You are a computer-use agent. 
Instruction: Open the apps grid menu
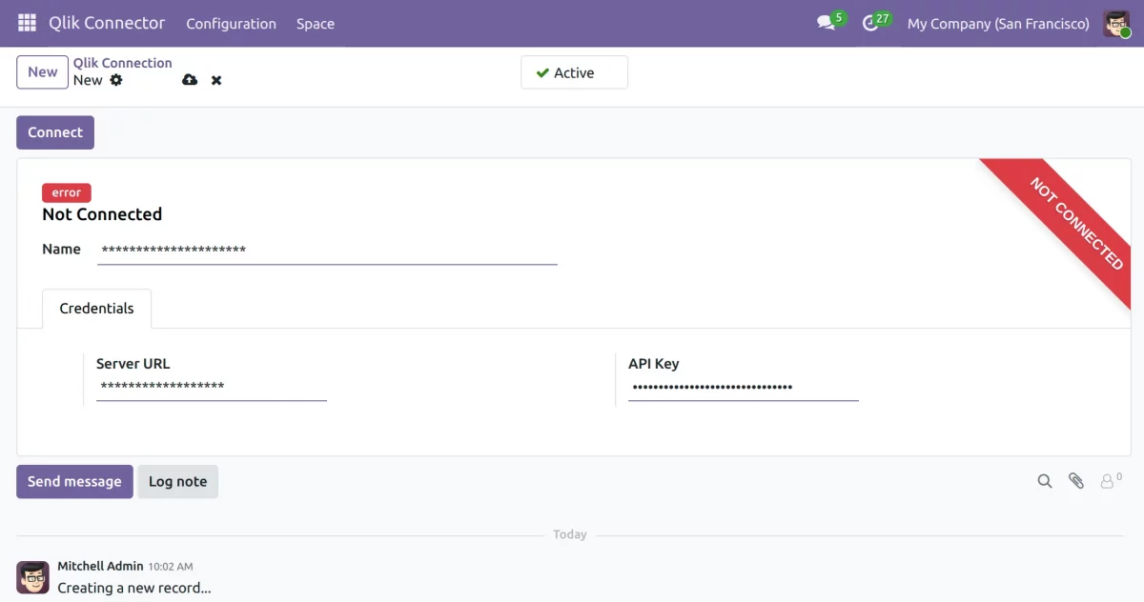pyautogui.click(x=27, y=23)
